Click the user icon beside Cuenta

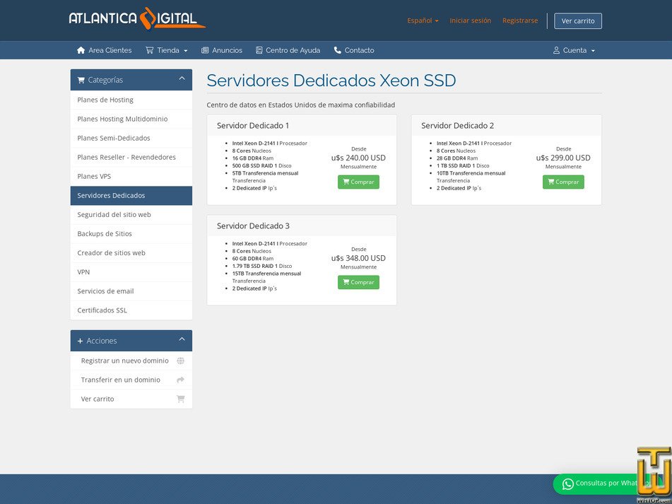(x=556, y=50)
